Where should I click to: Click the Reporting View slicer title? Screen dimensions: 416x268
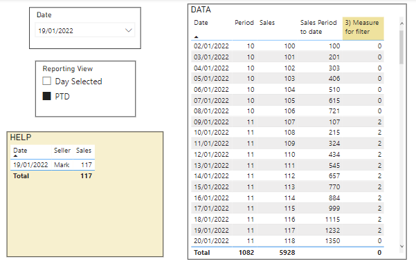click(x=68, y=68)
